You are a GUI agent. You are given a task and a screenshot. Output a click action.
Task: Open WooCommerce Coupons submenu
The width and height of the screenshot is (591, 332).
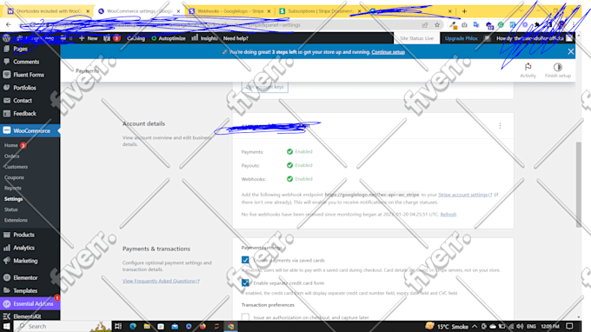point(14,177)
